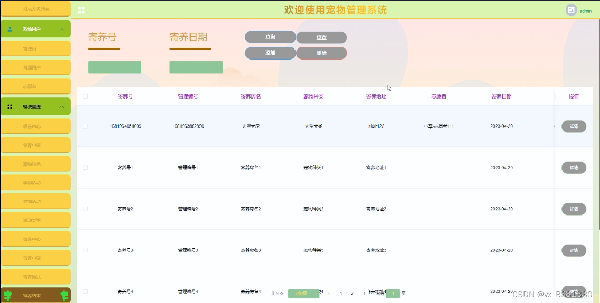Image resolution: width=600 pixels, height=303 pixels.
Task: Check the row checkbox for 寄养号4
Action: (85, 291)
